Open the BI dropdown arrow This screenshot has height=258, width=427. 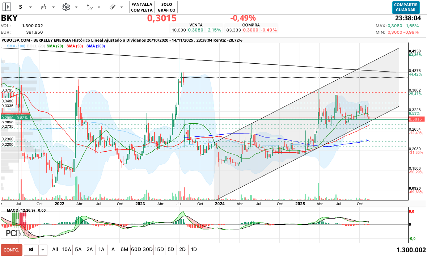(43, 250)
